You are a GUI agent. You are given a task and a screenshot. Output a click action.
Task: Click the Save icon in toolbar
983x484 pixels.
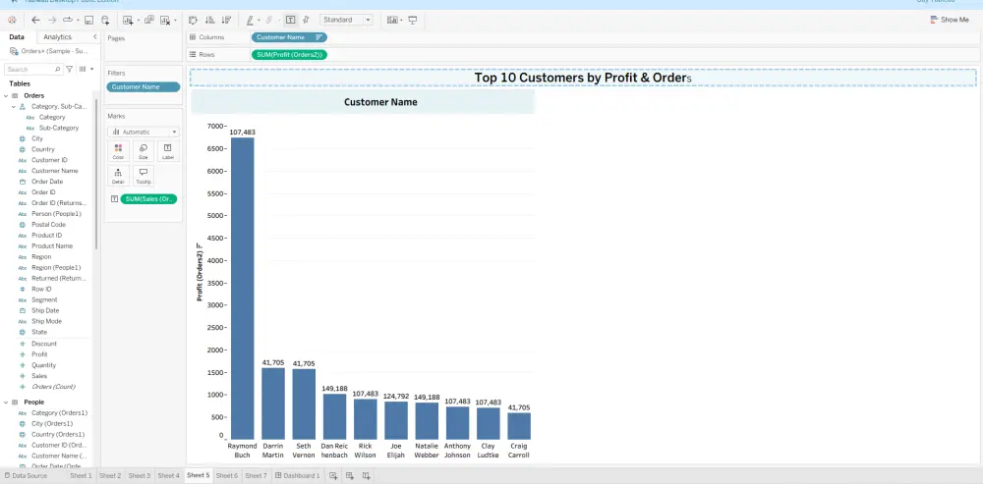coord(89,20)
